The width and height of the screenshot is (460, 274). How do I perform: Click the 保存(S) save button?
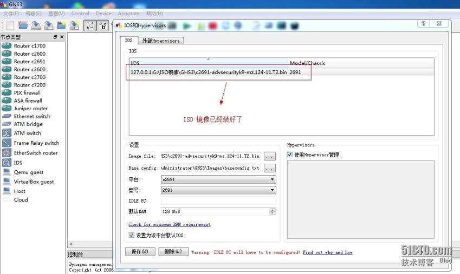[x=140, y=251]
